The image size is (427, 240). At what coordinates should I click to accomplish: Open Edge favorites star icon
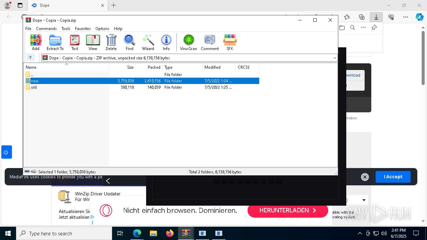tap(347, 17)
